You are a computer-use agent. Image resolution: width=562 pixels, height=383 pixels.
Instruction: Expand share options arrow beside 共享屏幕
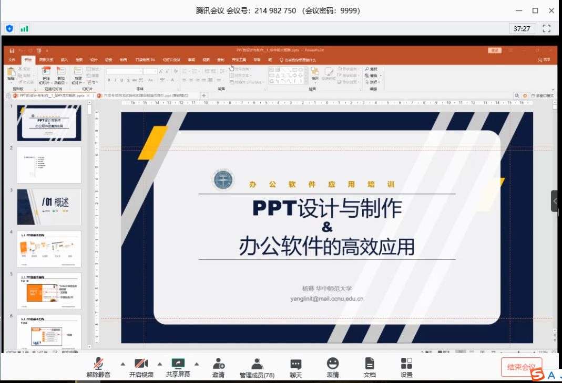tap(197, 364)
